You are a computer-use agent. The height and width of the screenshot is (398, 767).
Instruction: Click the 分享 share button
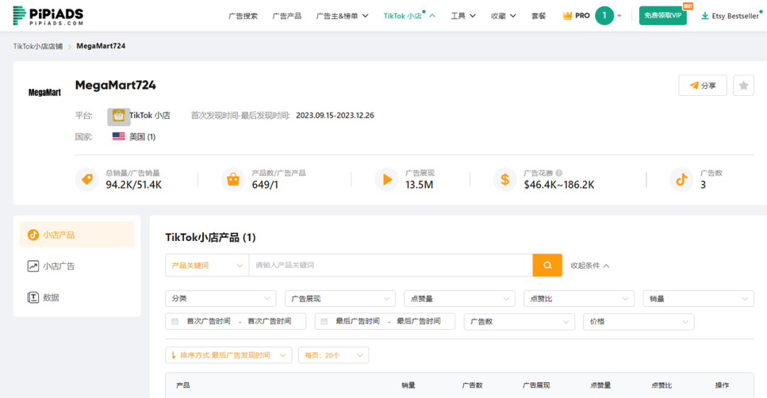(702, 86)
